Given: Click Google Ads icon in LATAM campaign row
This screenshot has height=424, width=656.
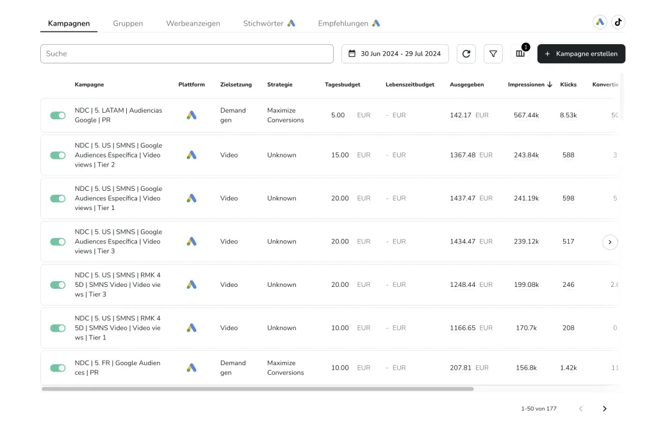Looking at the screenshot, I should click(x=192, y=115).
